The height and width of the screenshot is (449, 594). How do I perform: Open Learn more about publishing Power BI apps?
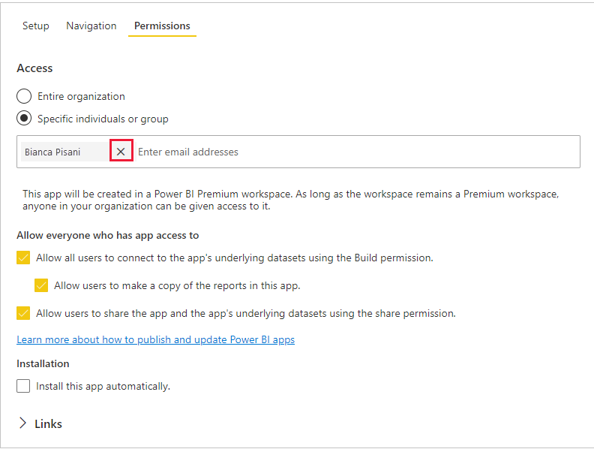click(156, 340)
